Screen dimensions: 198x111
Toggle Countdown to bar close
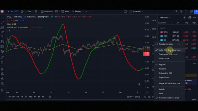[x=169, y=98]
